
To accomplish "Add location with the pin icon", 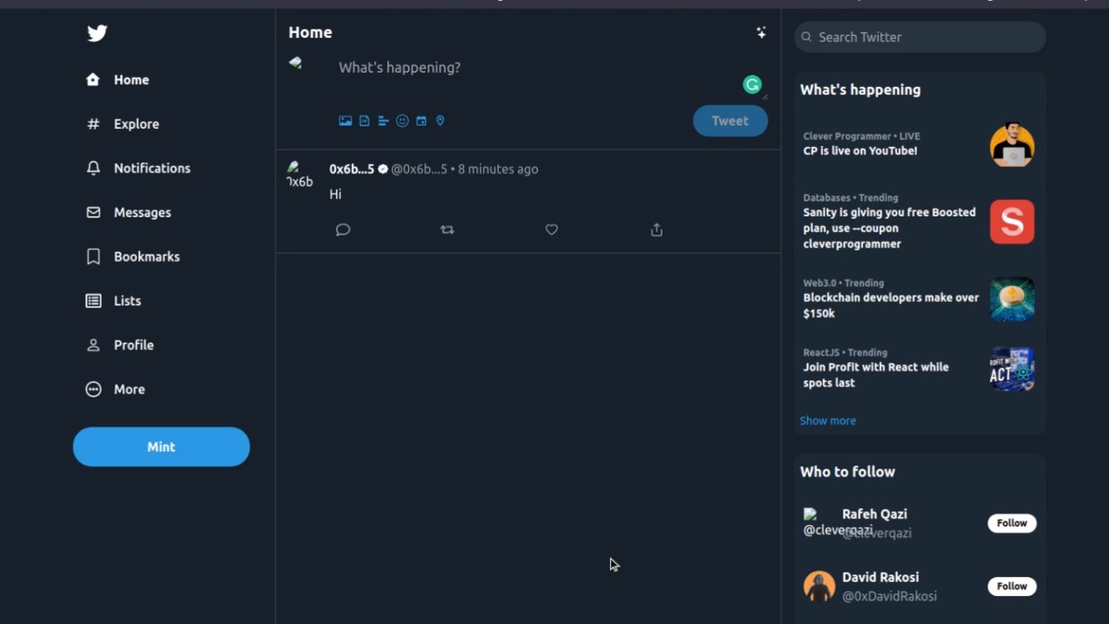I will [x=441, y=121].
